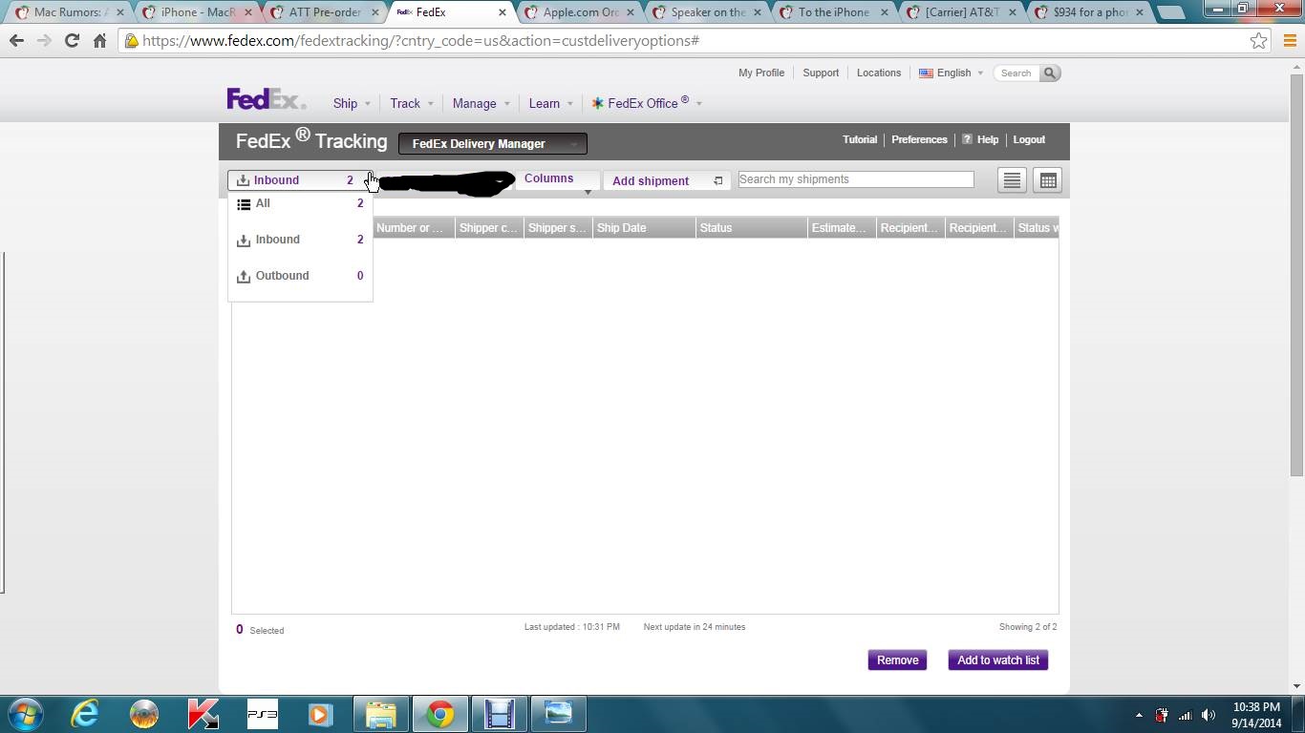This screenshot has width=1305, height=733.
Task: Click the volume speaker tray icon
Action: (1209, 715)
